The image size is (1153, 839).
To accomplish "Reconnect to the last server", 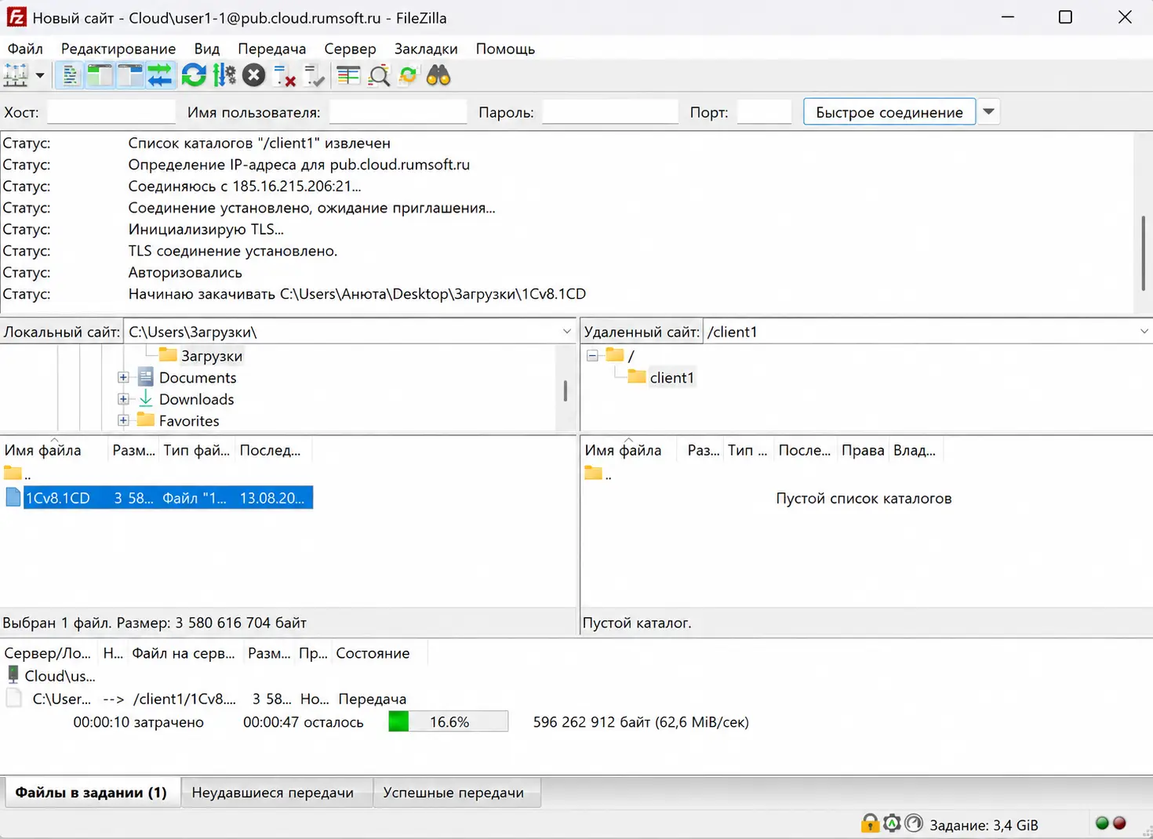I will (314, 75).
